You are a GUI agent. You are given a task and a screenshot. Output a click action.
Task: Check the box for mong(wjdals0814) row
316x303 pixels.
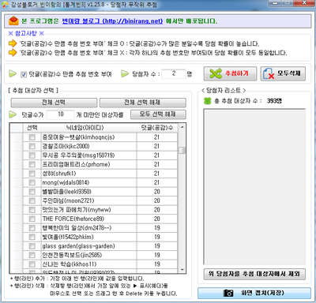(x=32, y=183)
